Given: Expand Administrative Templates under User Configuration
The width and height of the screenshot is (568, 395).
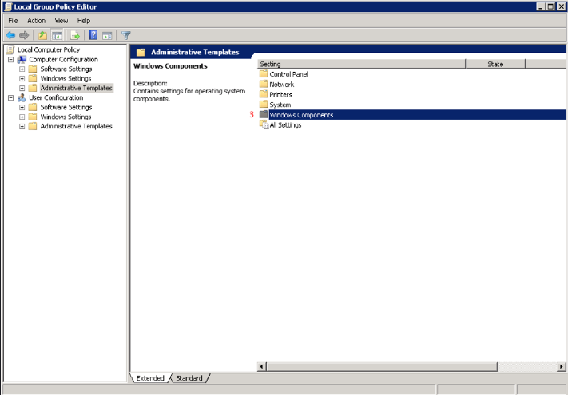Looking at the screenshot, I should click(22, 126).
